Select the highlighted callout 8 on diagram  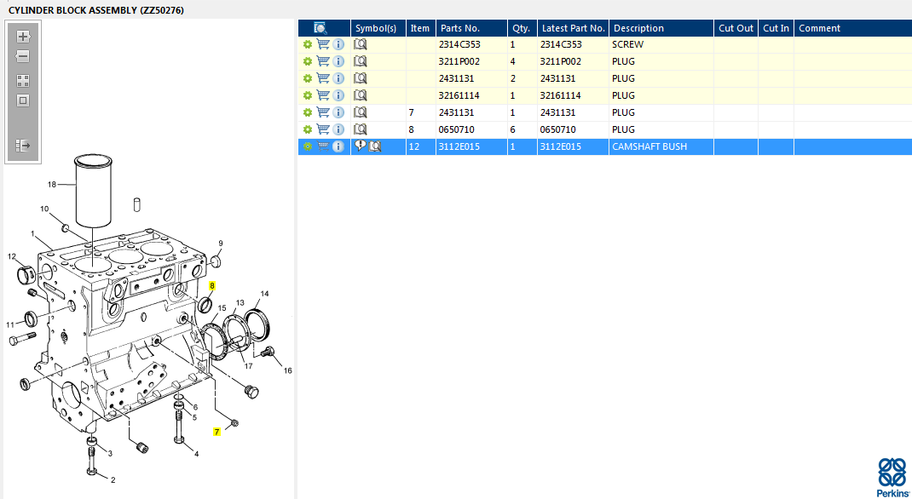pyautogui.click(x=212, y=286)
